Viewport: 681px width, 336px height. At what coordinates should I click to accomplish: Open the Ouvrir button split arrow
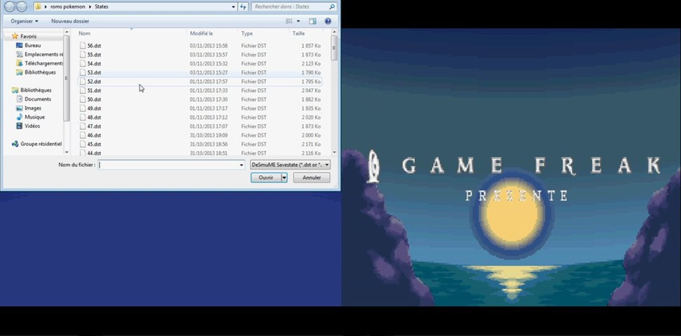pyautogui.click(x=283, y=178)
